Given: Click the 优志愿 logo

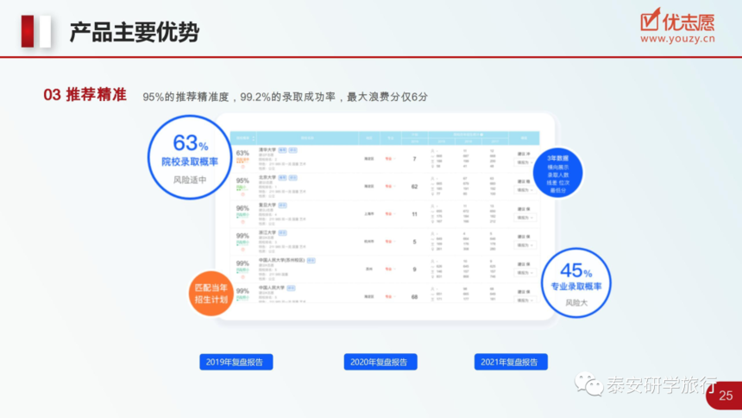Looking at the screenshot, I should (x=677, y=21).
